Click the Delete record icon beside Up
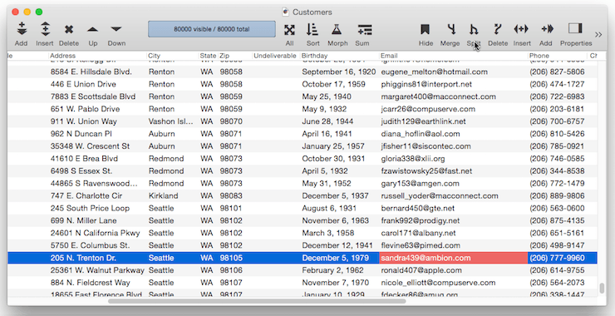The image size is (615, 316). pos(69,29)
